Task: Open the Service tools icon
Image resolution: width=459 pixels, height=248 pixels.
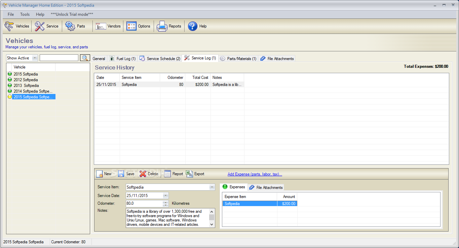Action: [40, 26]
